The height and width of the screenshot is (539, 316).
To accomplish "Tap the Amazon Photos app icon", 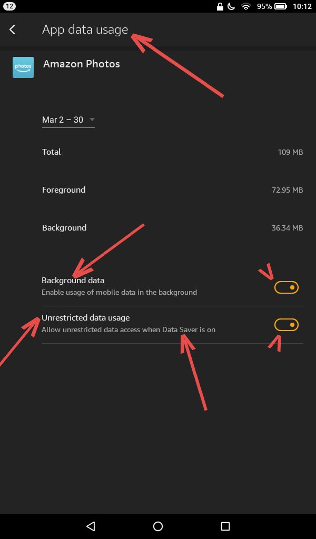I will pos(23,67).
